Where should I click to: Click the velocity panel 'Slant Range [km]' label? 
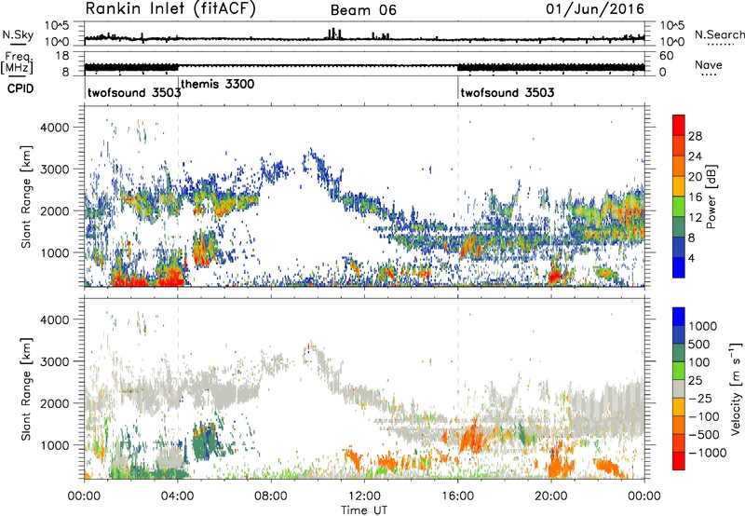(26, 388)
